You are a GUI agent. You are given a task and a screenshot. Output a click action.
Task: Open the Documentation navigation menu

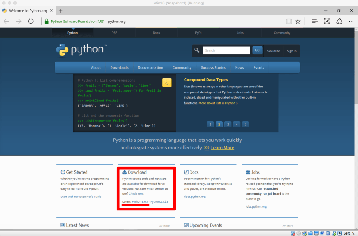(151, 68)
